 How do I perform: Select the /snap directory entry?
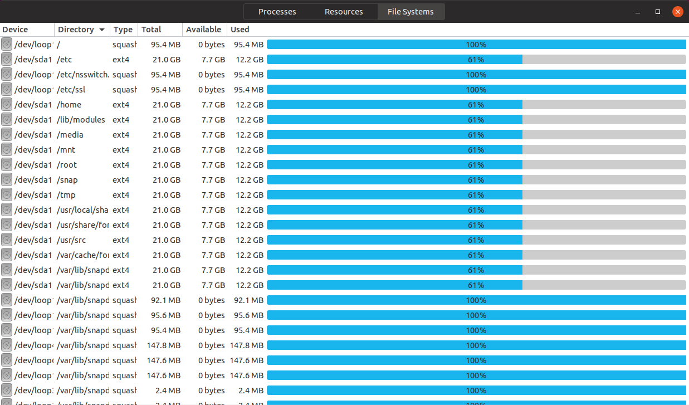tap(67, 180)
